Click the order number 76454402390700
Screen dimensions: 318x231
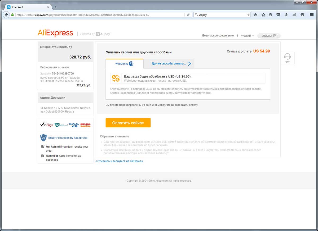pos(63,73)
